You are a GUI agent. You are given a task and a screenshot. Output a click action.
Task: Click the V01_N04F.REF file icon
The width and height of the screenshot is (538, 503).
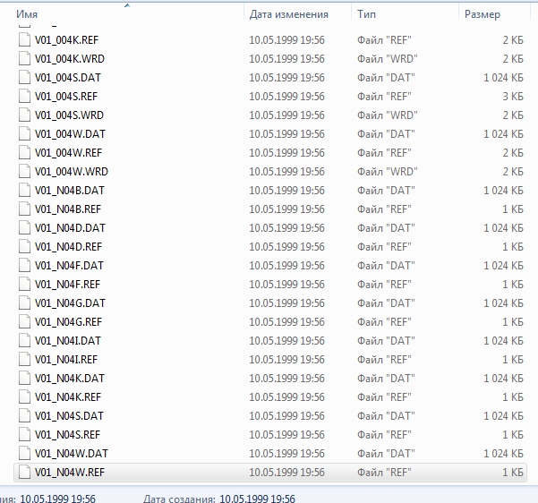click(x=23, y=284)
